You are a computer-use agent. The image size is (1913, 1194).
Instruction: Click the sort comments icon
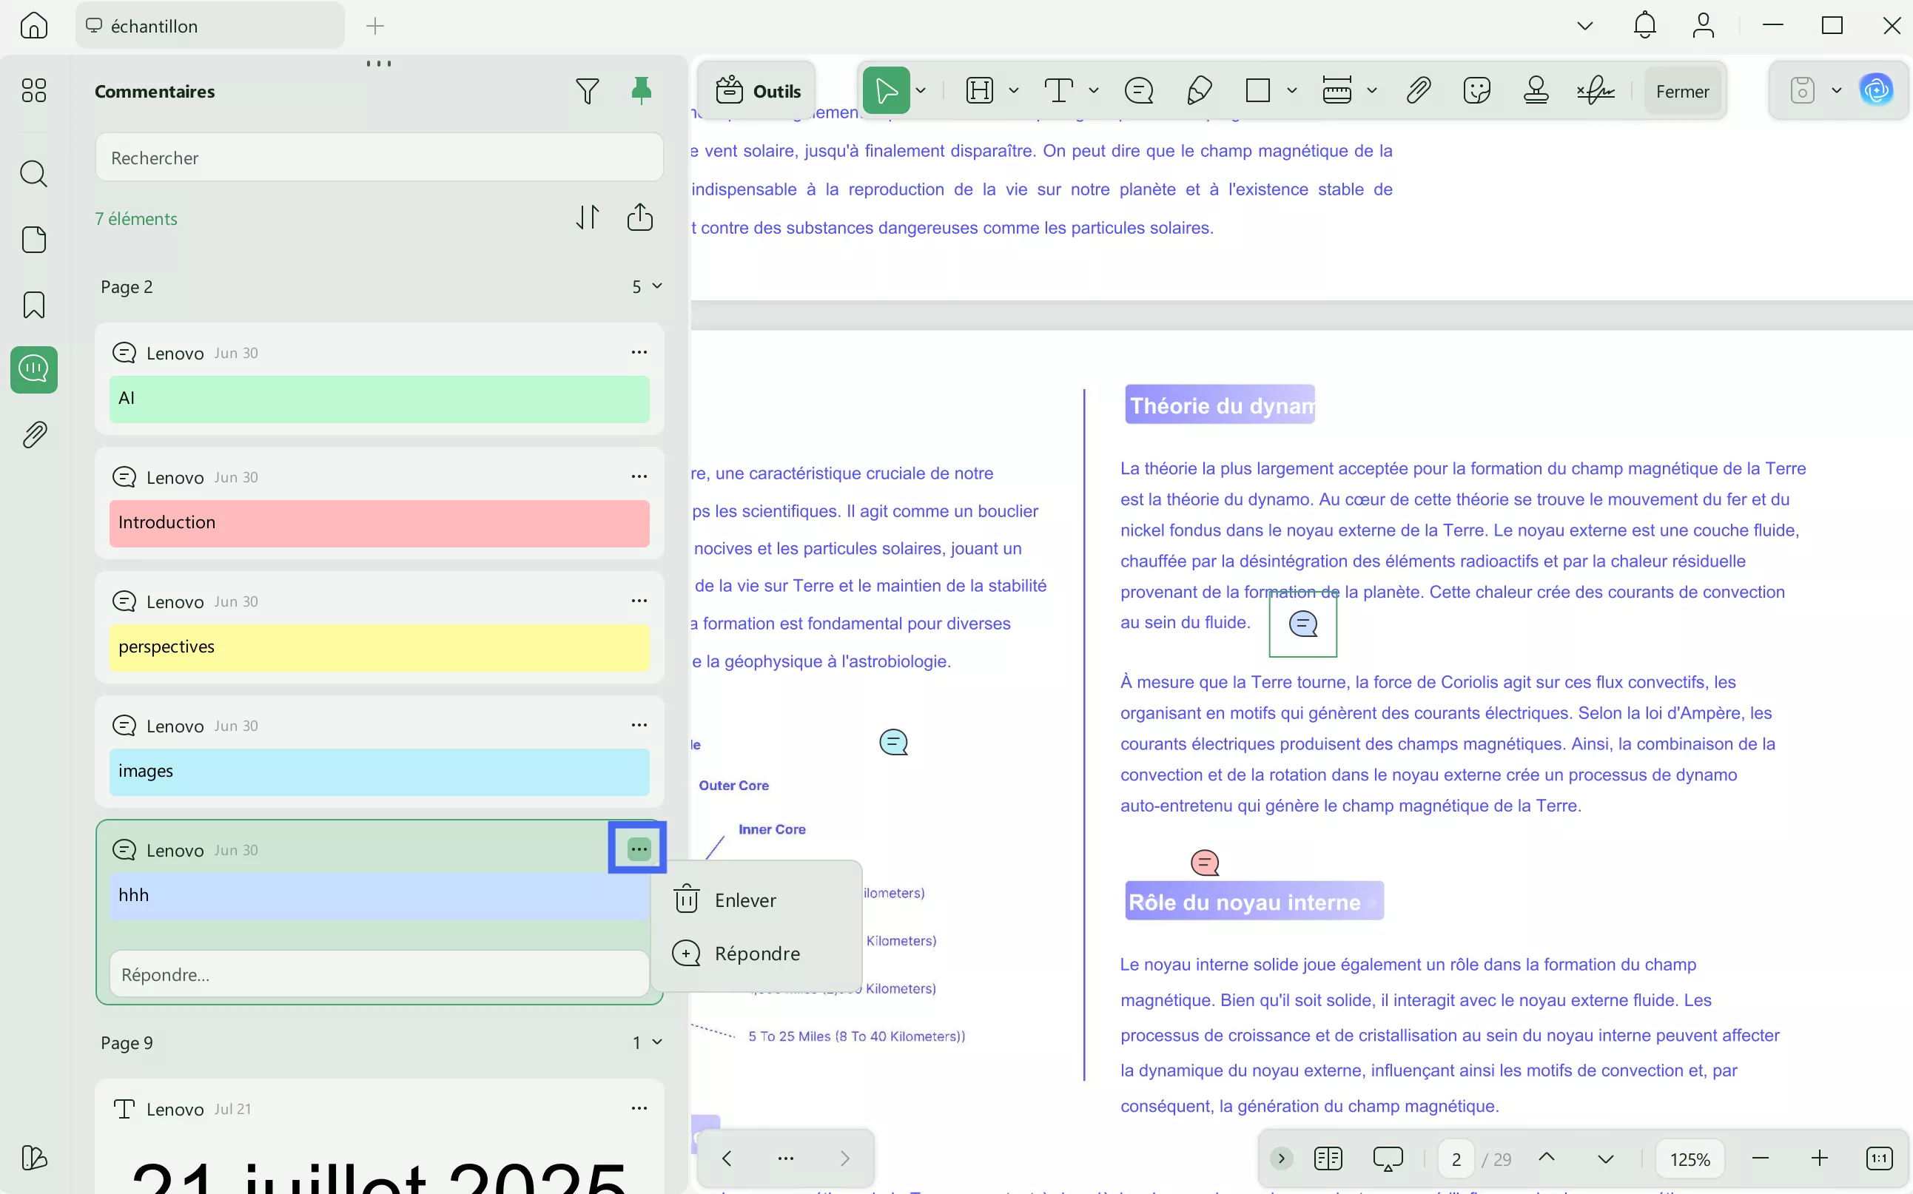(x=587, y=217)
